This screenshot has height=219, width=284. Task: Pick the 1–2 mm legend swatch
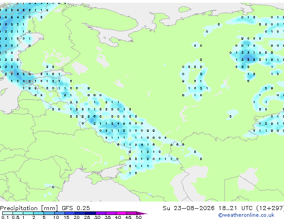click(28, 213)
